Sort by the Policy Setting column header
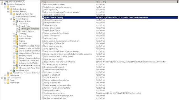Image resolution: width=179 pixels, height=100 pixels. tap(136, 2)
